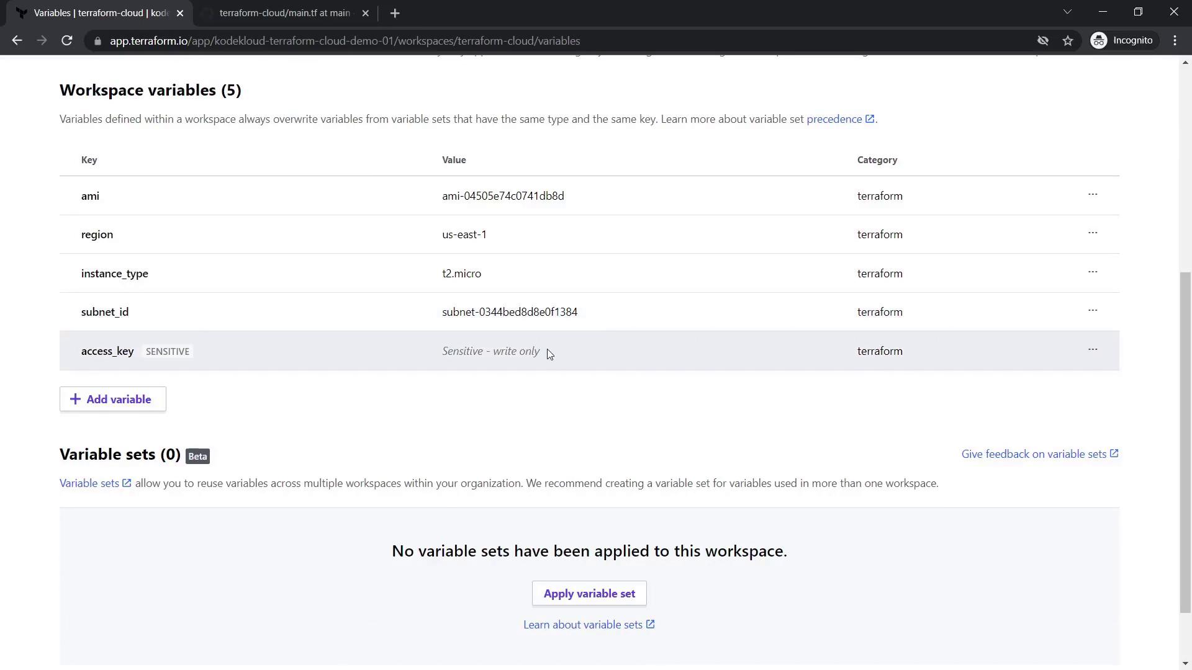Switch to terraform-cloud/main.tf browser tab
The image size is (1192, 670).
284,13
